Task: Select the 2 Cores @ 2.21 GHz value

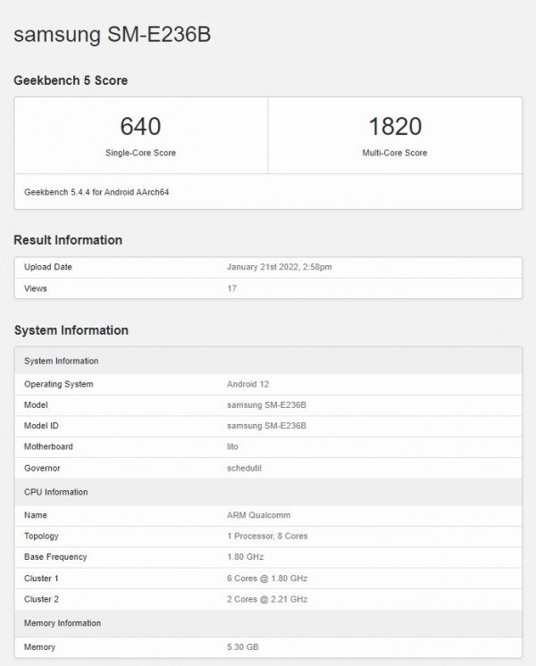Action: click(x=267, y=599)
